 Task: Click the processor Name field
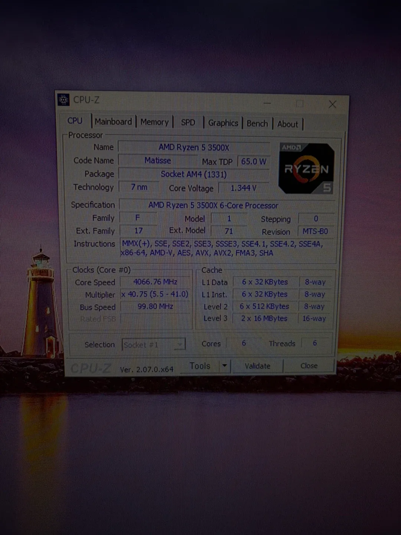pyautogui.click(x=194, y=147)
